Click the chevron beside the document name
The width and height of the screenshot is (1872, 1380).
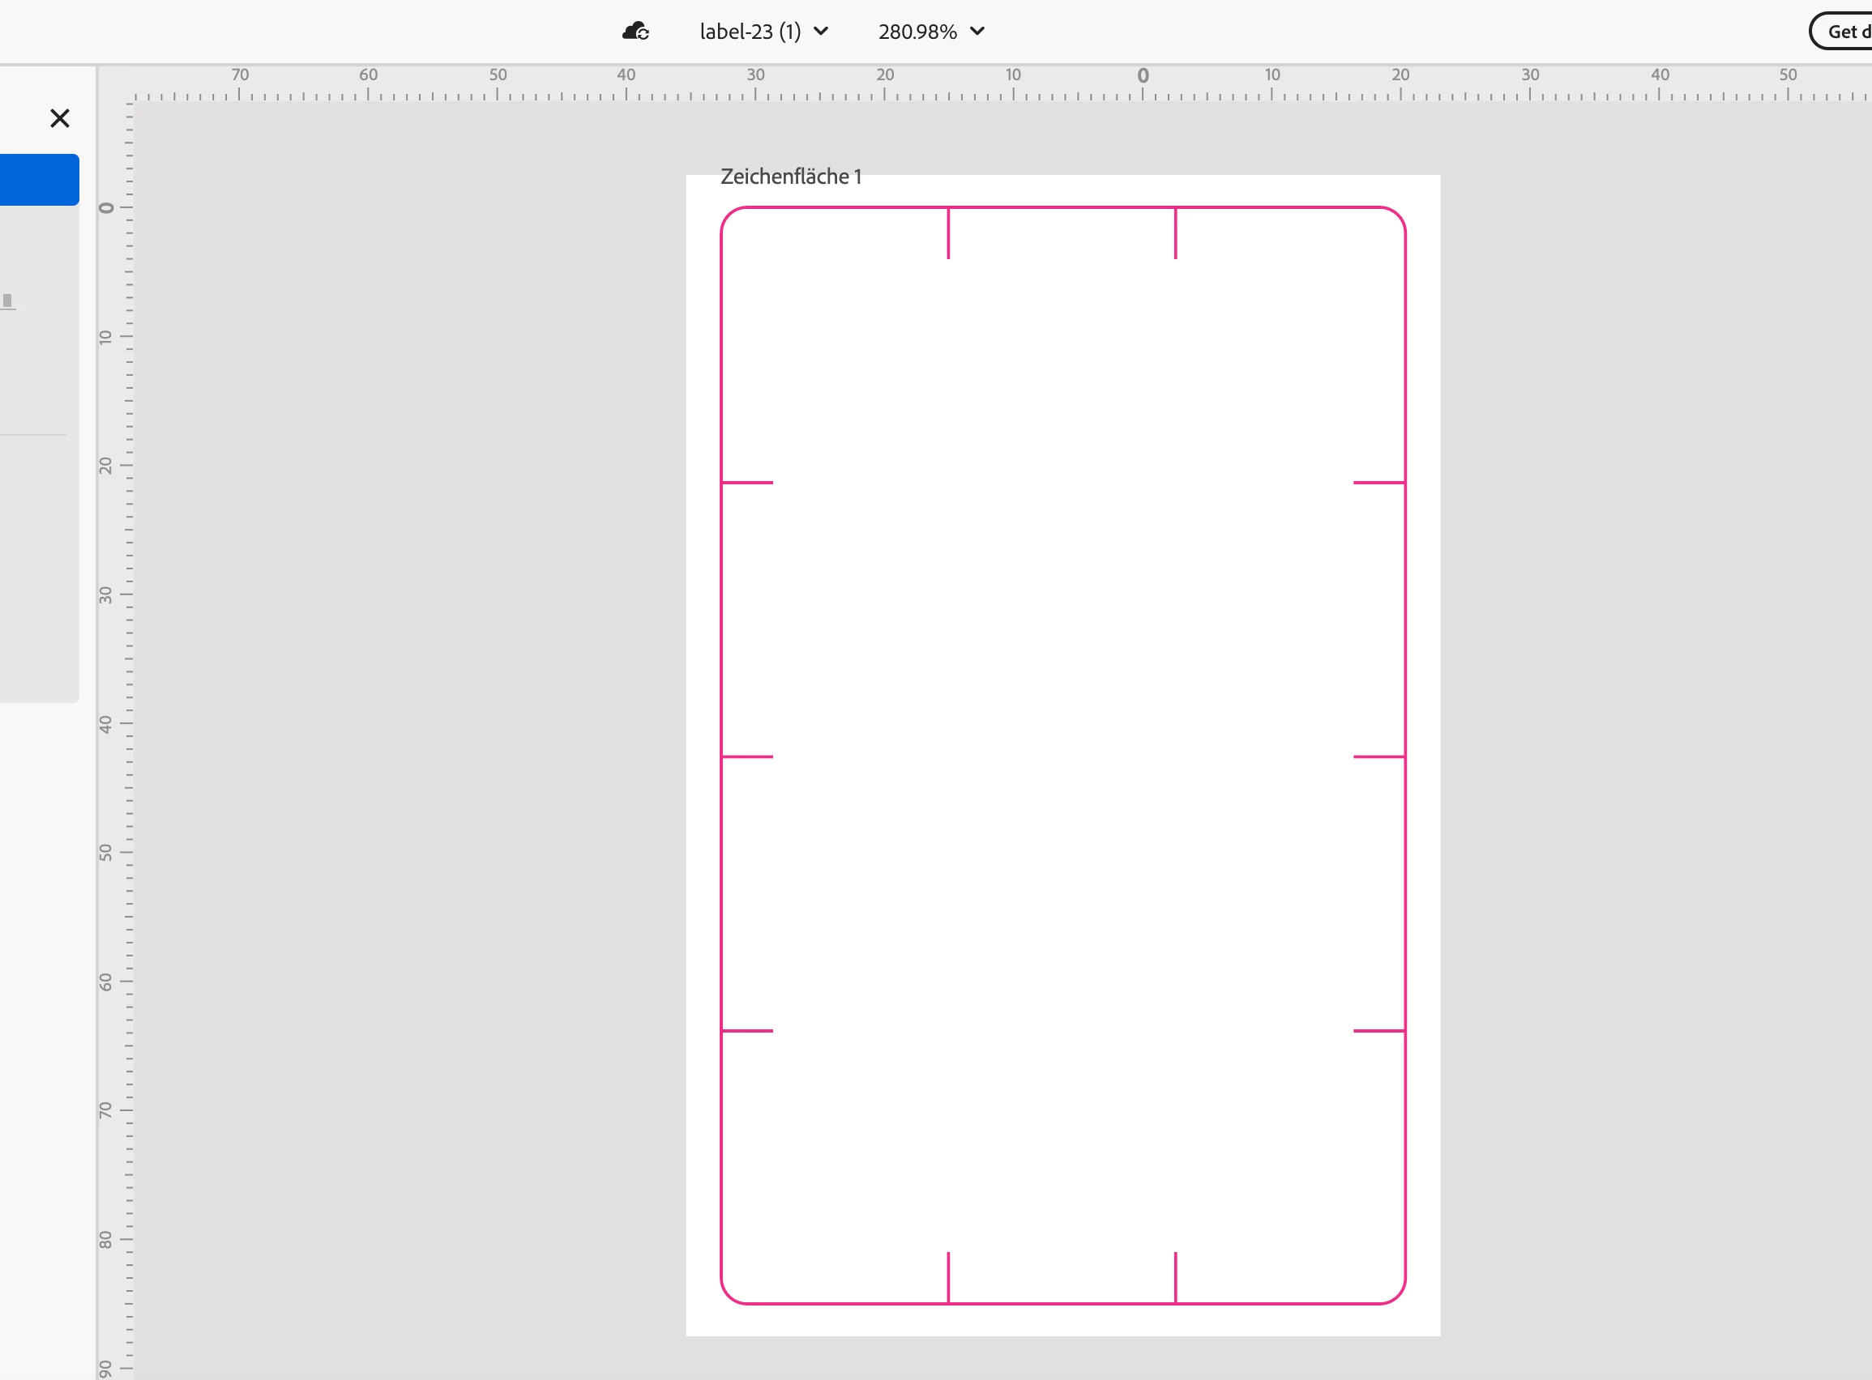[x=821, y=32]
